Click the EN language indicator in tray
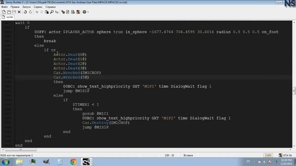 [248, 161]
